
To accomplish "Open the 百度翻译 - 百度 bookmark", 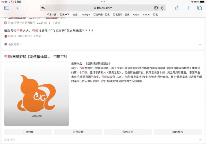I will [x=121, y=15].
